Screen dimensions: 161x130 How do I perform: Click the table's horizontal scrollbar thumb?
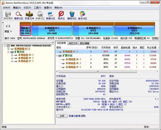(x=98, y=71)
